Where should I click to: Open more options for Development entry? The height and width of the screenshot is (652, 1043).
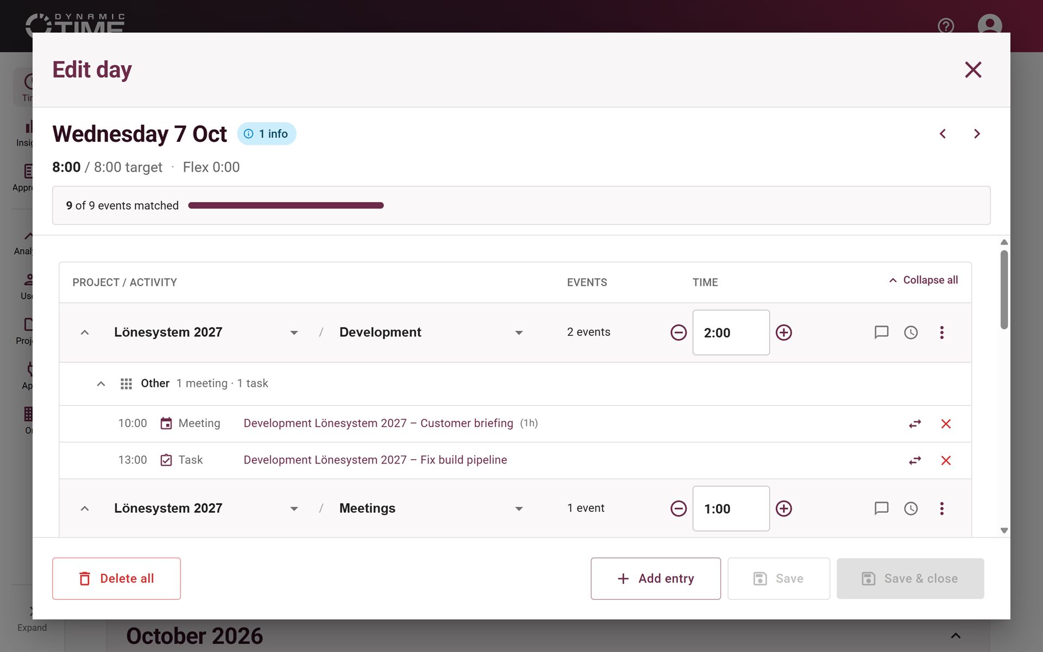[942, 333]
